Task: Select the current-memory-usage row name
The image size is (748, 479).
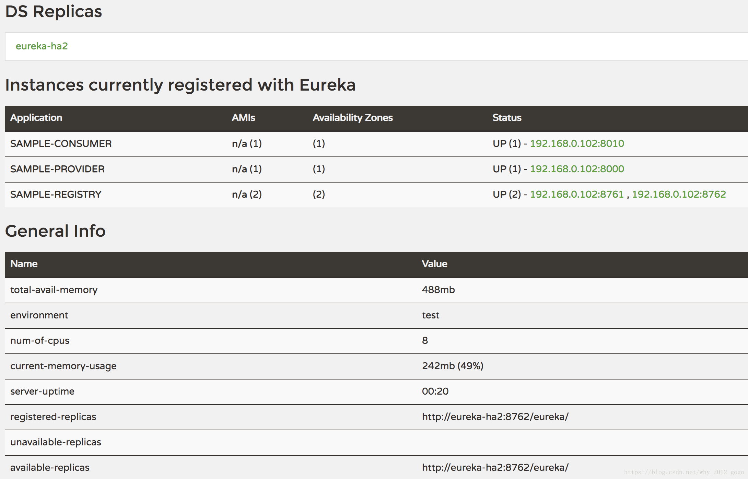Action: pos(63,366)
